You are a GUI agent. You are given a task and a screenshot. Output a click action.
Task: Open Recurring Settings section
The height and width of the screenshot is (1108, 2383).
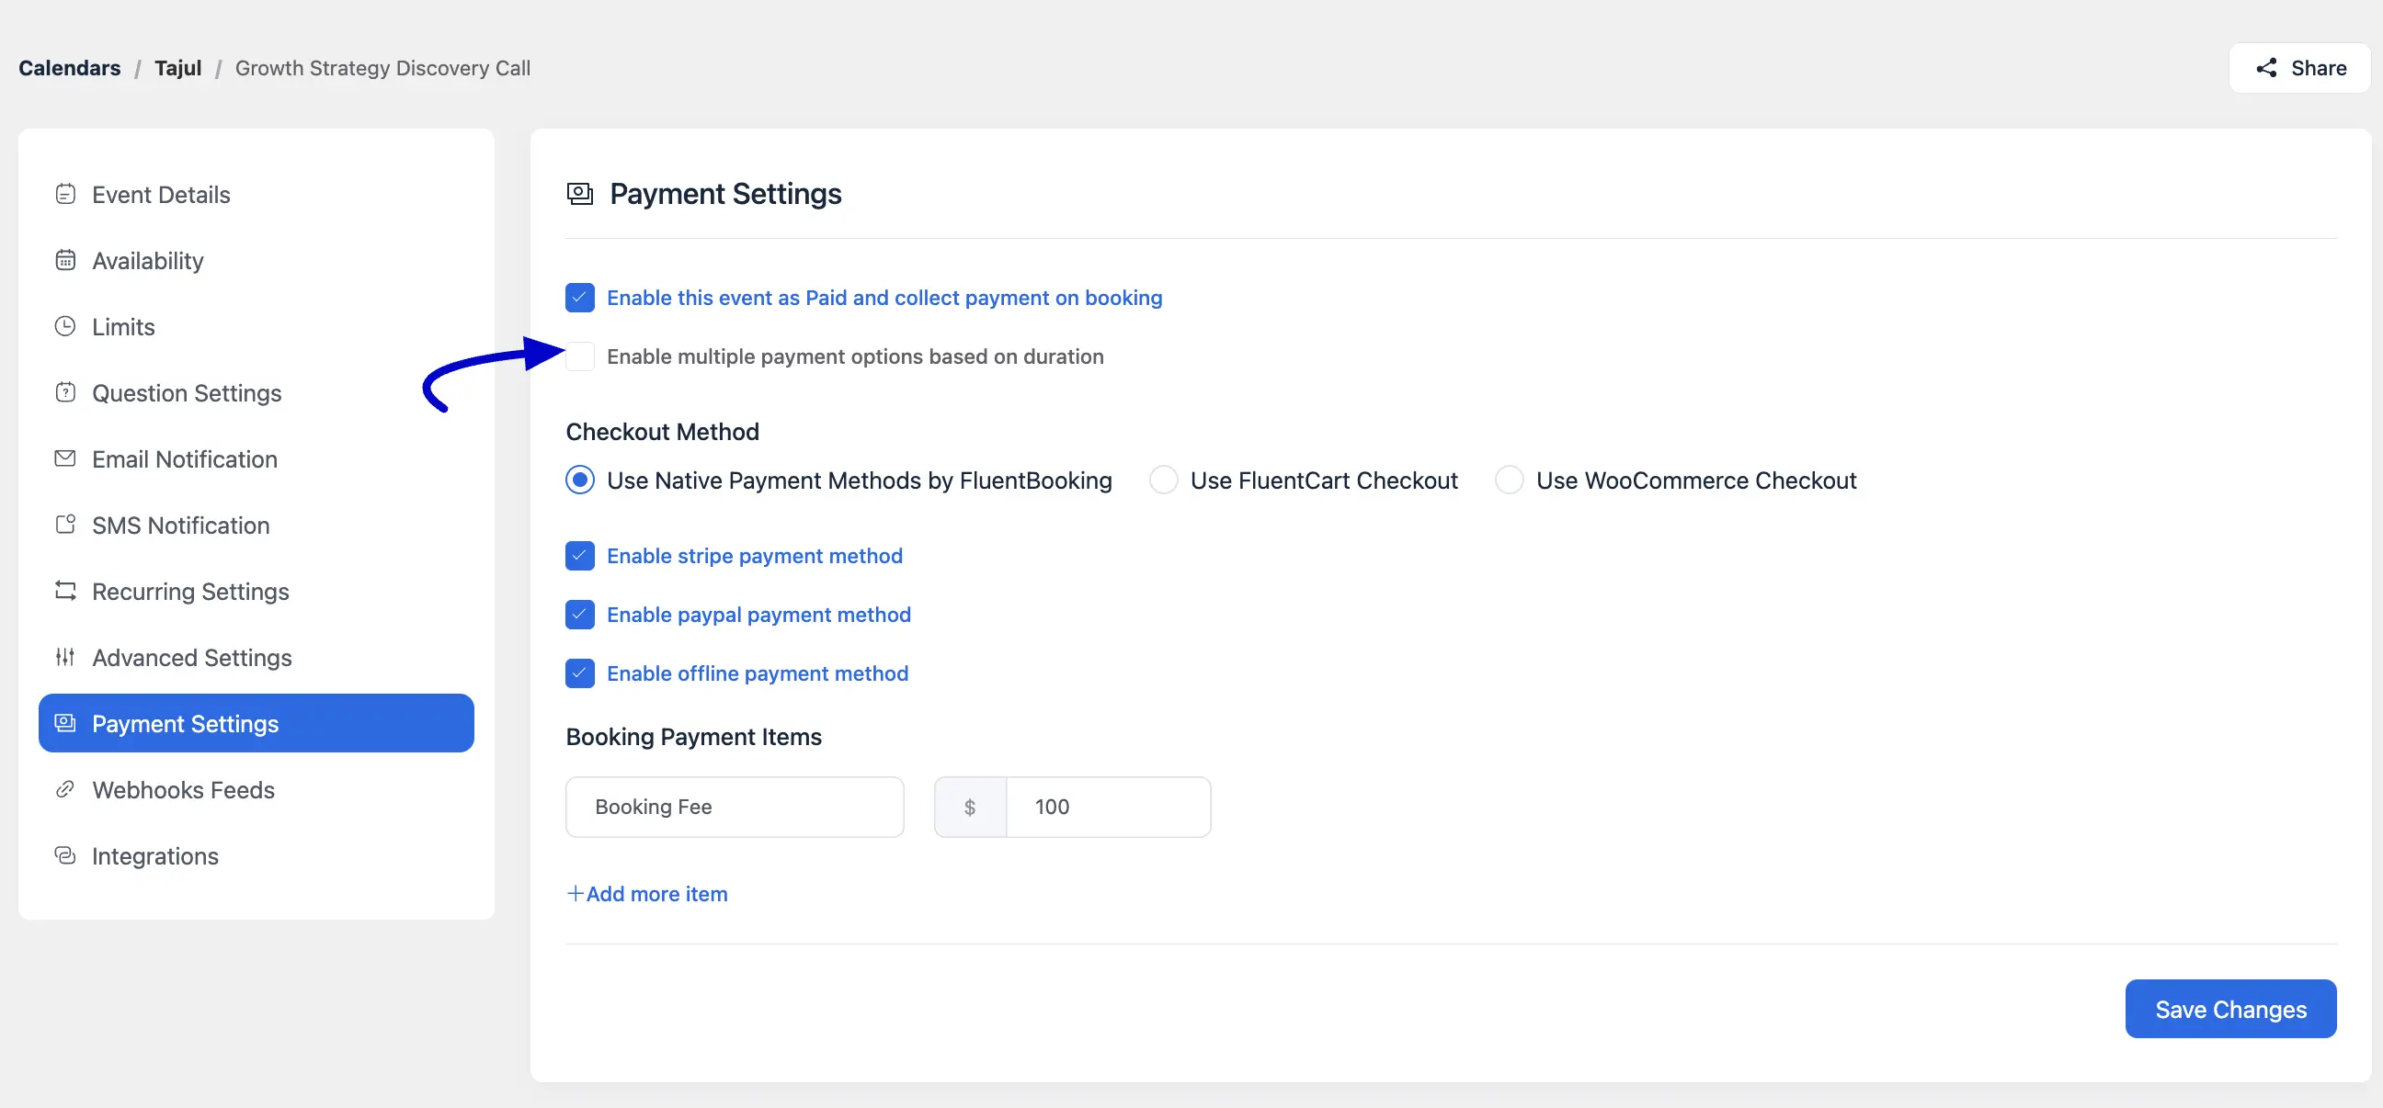click(257, 592)
